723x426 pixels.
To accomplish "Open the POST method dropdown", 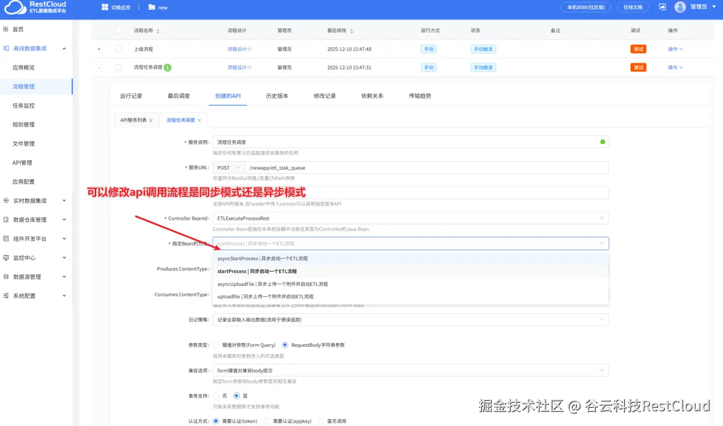I will tap(228, 167).
